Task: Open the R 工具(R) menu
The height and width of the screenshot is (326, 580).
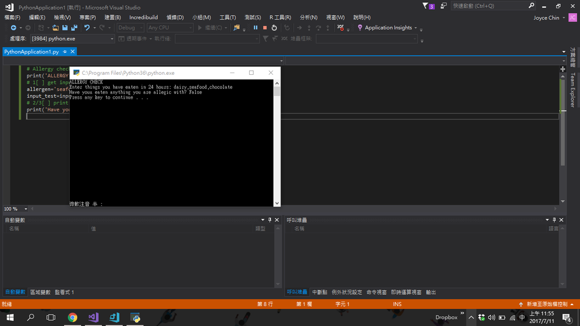Action: point(280,17)
